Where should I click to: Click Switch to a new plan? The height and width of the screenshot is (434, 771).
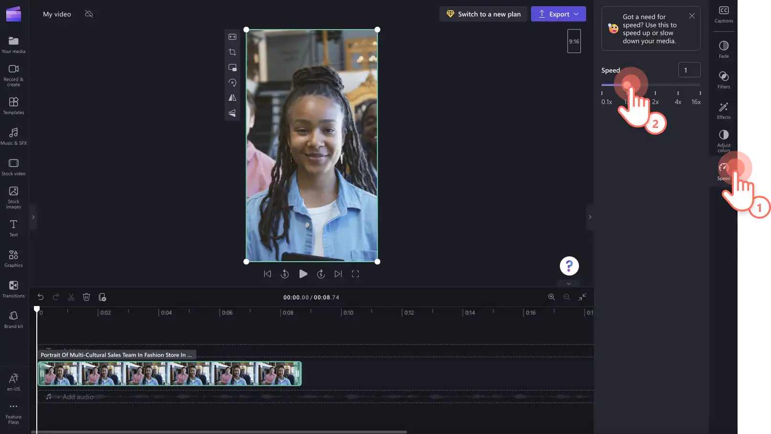[483, 14]
